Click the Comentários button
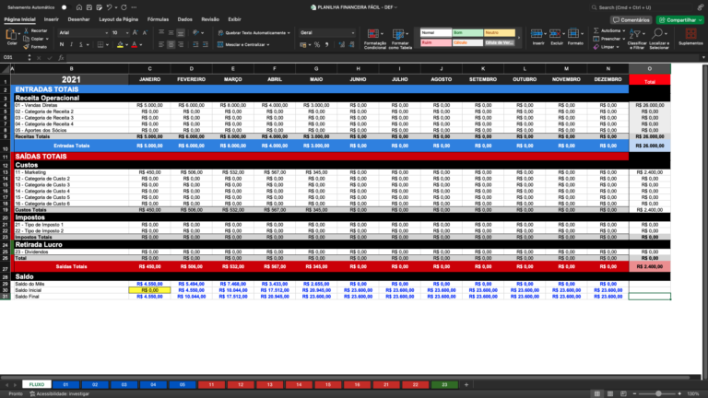The height and width of the screenshot is (398, 708). point(631,20)
